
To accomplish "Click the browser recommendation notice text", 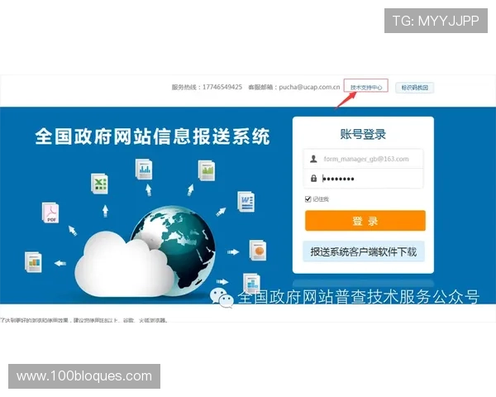I will coord(83,320).
